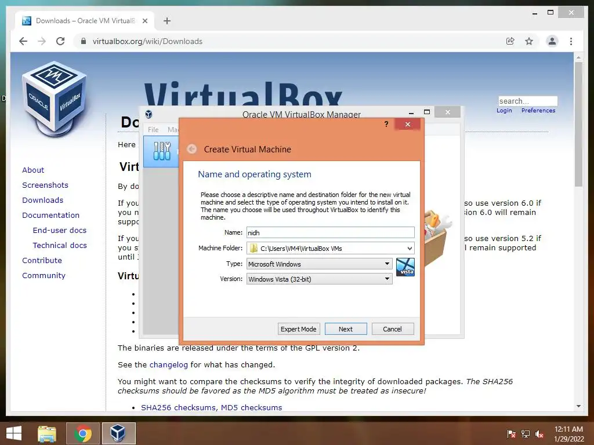This screenshot has width=594, height=445.
Task: Click the Expert Mode button
Action: click(x=299, y=329)
